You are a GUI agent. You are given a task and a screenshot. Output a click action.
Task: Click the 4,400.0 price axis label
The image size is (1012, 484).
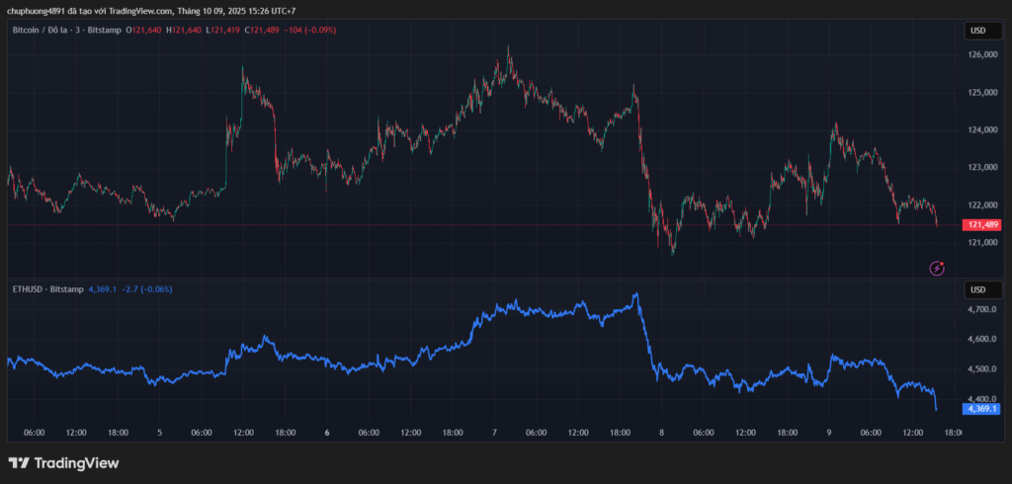[982, 399]
